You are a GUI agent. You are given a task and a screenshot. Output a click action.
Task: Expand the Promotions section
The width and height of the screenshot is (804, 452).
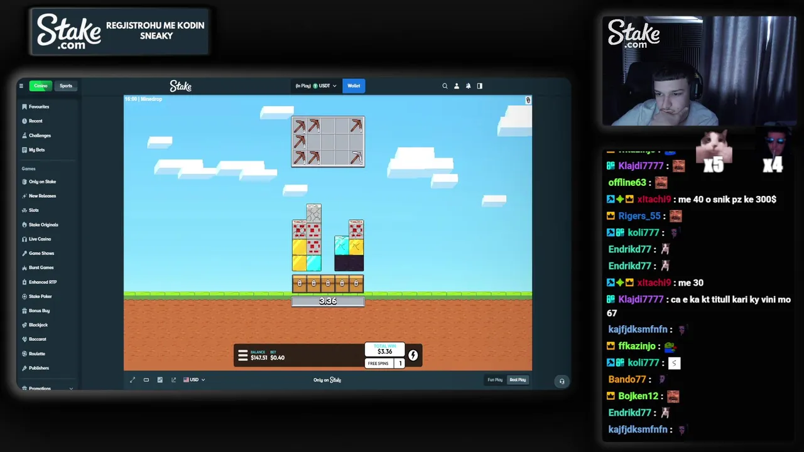pyautogui.click(x=47, y=389)
